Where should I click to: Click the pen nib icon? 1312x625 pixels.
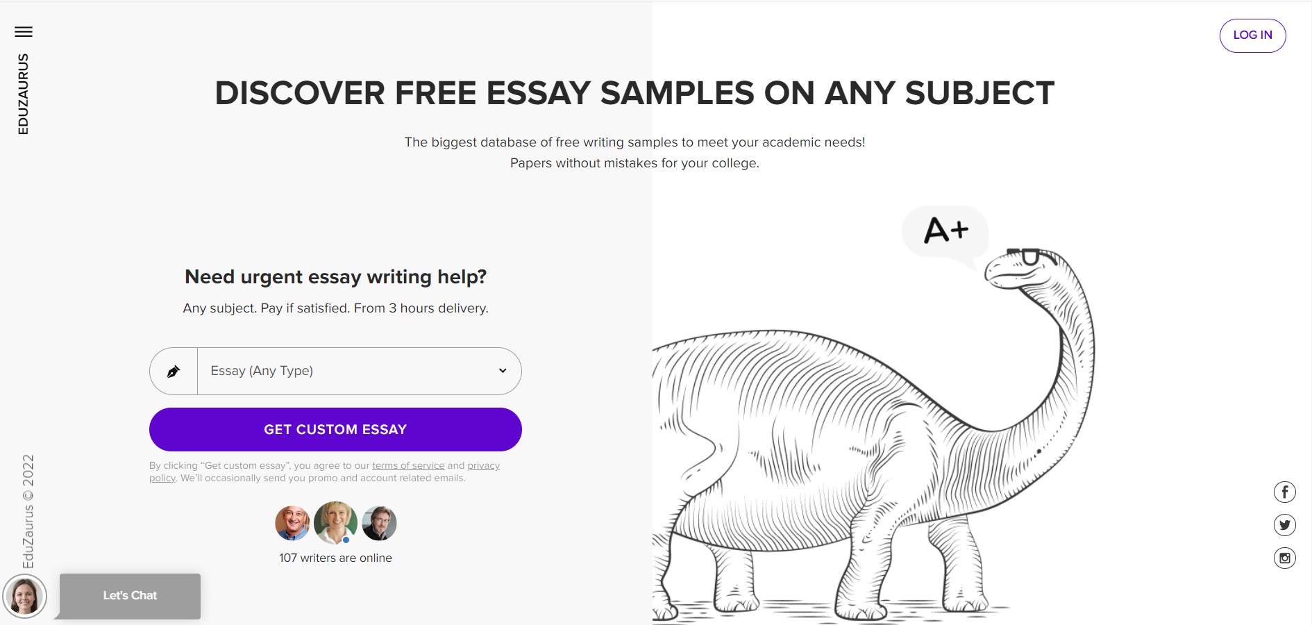[174, 372]
